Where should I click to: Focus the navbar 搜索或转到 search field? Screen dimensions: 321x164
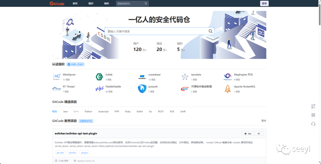pos(132,4)
